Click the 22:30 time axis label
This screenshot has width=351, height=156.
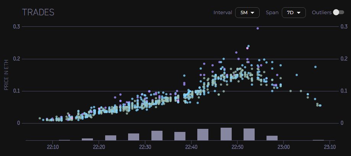pyautogui.click(x=145, y=148)
